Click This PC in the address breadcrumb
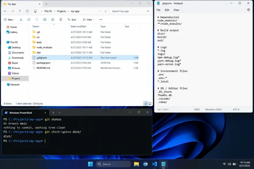The image size is (254, 169). click(x=48, y=11)
